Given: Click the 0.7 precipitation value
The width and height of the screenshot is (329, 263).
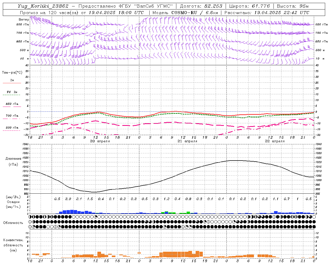Looking at the screenshot, I should click(287, 199).
